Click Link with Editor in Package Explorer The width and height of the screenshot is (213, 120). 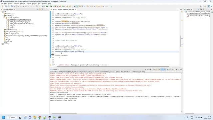click(40, 9)
